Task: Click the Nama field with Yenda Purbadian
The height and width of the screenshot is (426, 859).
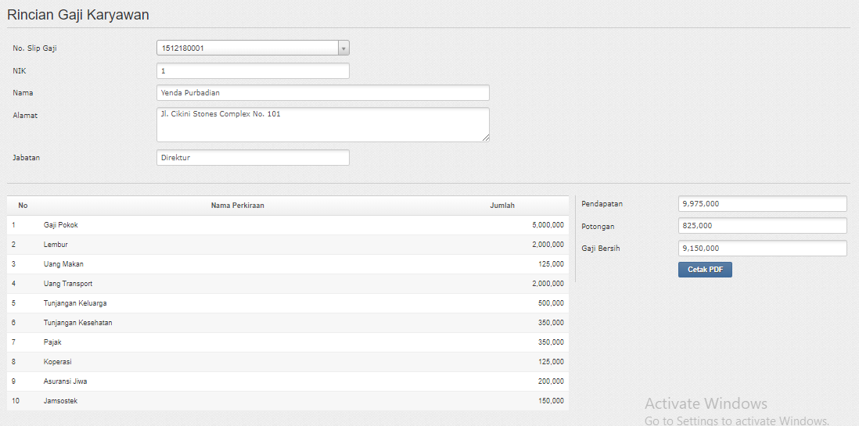Action: tap(322, 92)
